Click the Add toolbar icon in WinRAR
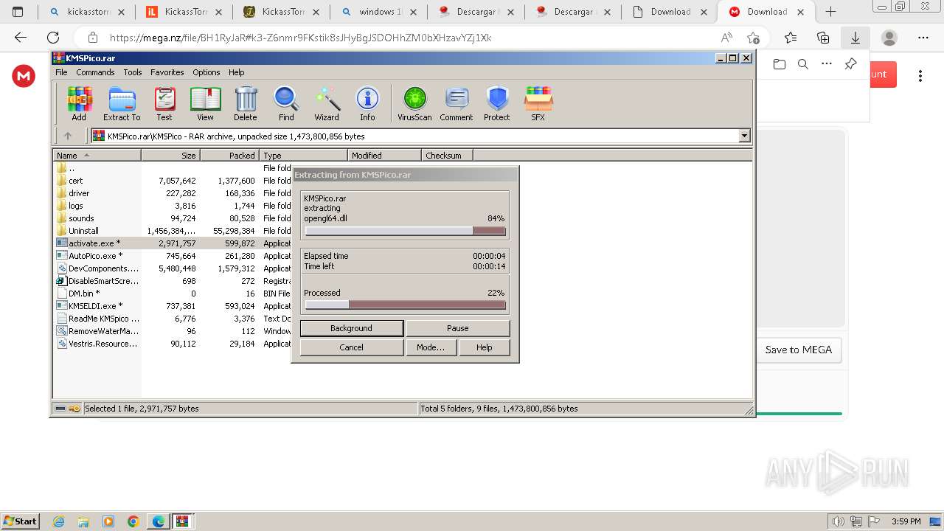 click(x=79, y=103)
